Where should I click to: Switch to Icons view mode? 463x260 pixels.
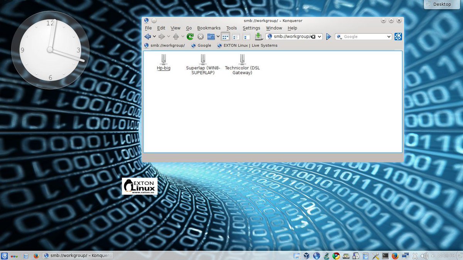(225, 37)
